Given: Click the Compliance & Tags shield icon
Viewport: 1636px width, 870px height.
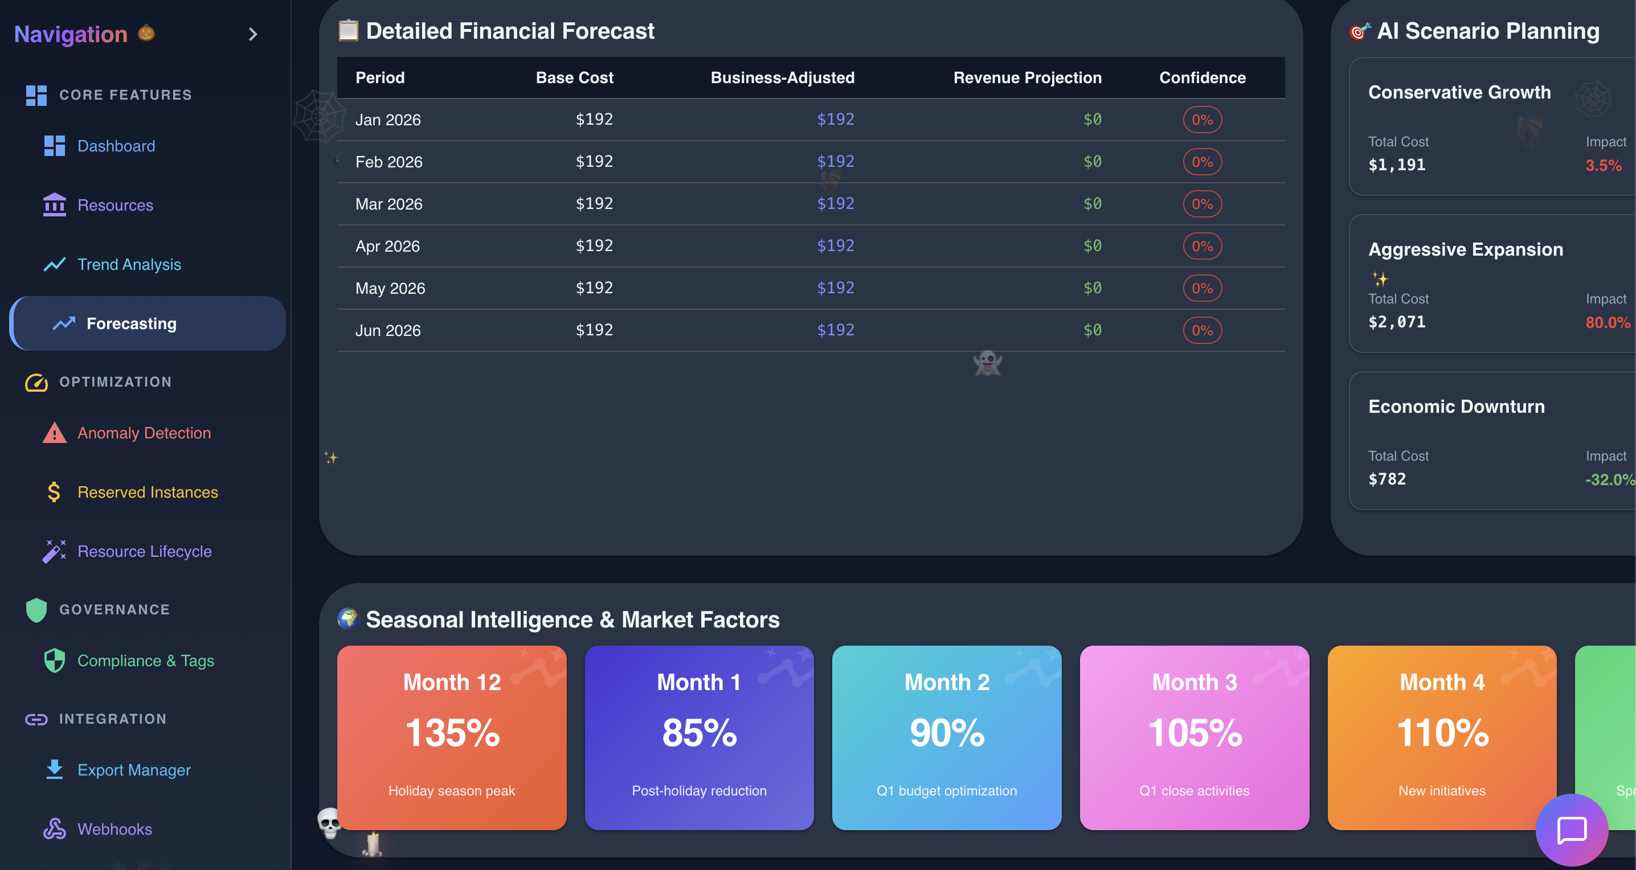Looking at the screenshot, I should pyautogui.click(x=55, y=660).
